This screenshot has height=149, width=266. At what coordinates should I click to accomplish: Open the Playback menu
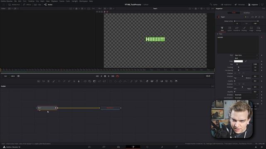[x=54, y=1]
